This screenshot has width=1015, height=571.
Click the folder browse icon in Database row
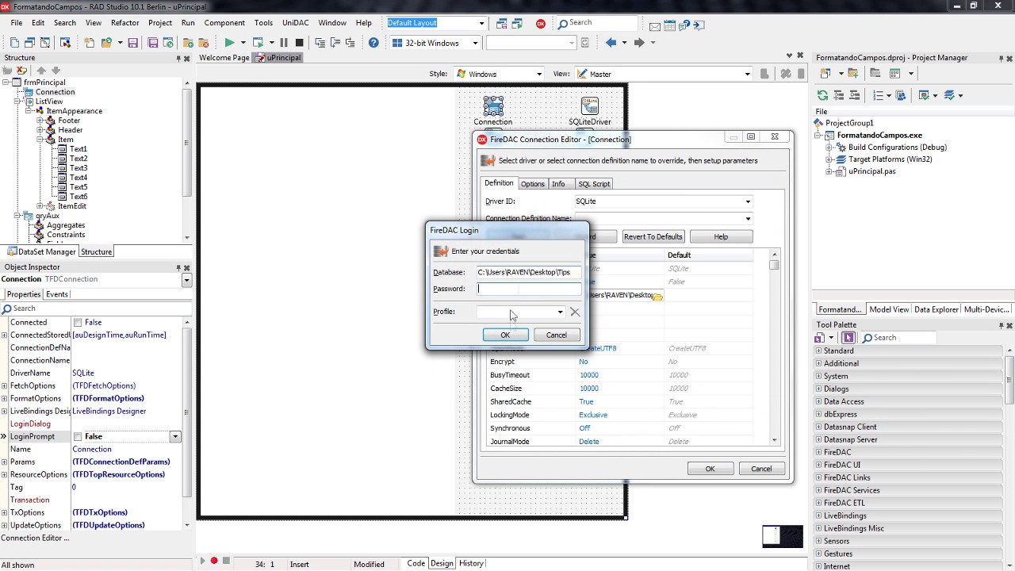(x=657, y=296)
